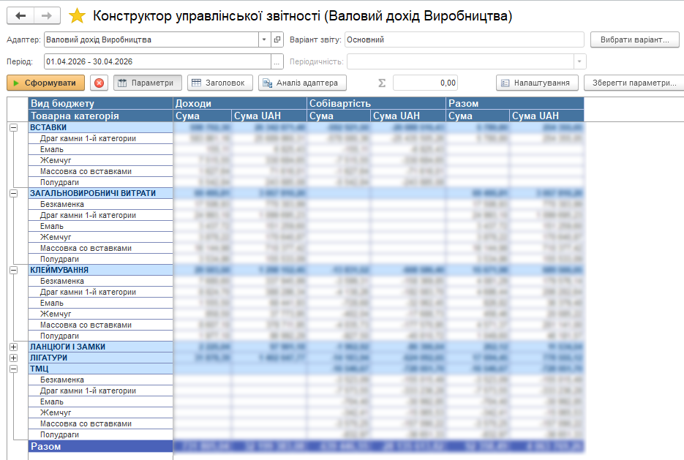Open Аналіз адаптера
684x460 pixels.
pos(302,83)
